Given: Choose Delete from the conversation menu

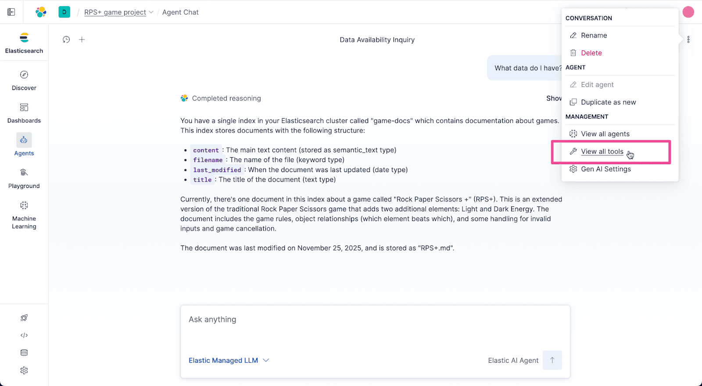Looking at the screenshot, I should pos(591,53).
